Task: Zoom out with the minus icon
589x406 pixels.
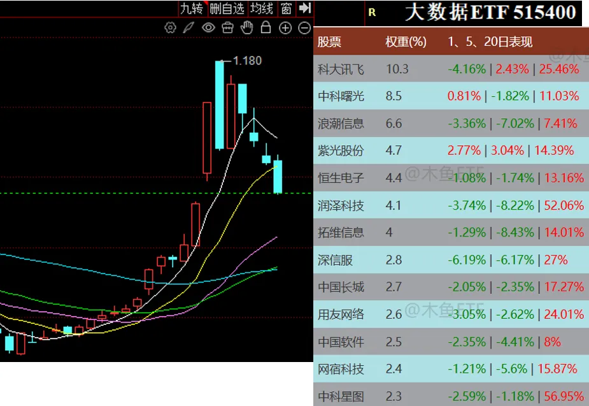Action: (x=304, y=28)
